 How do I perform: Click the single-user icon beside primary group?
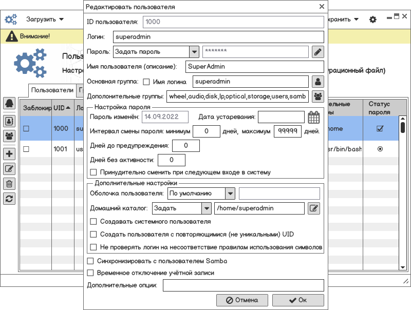click(x=318, y=82)
